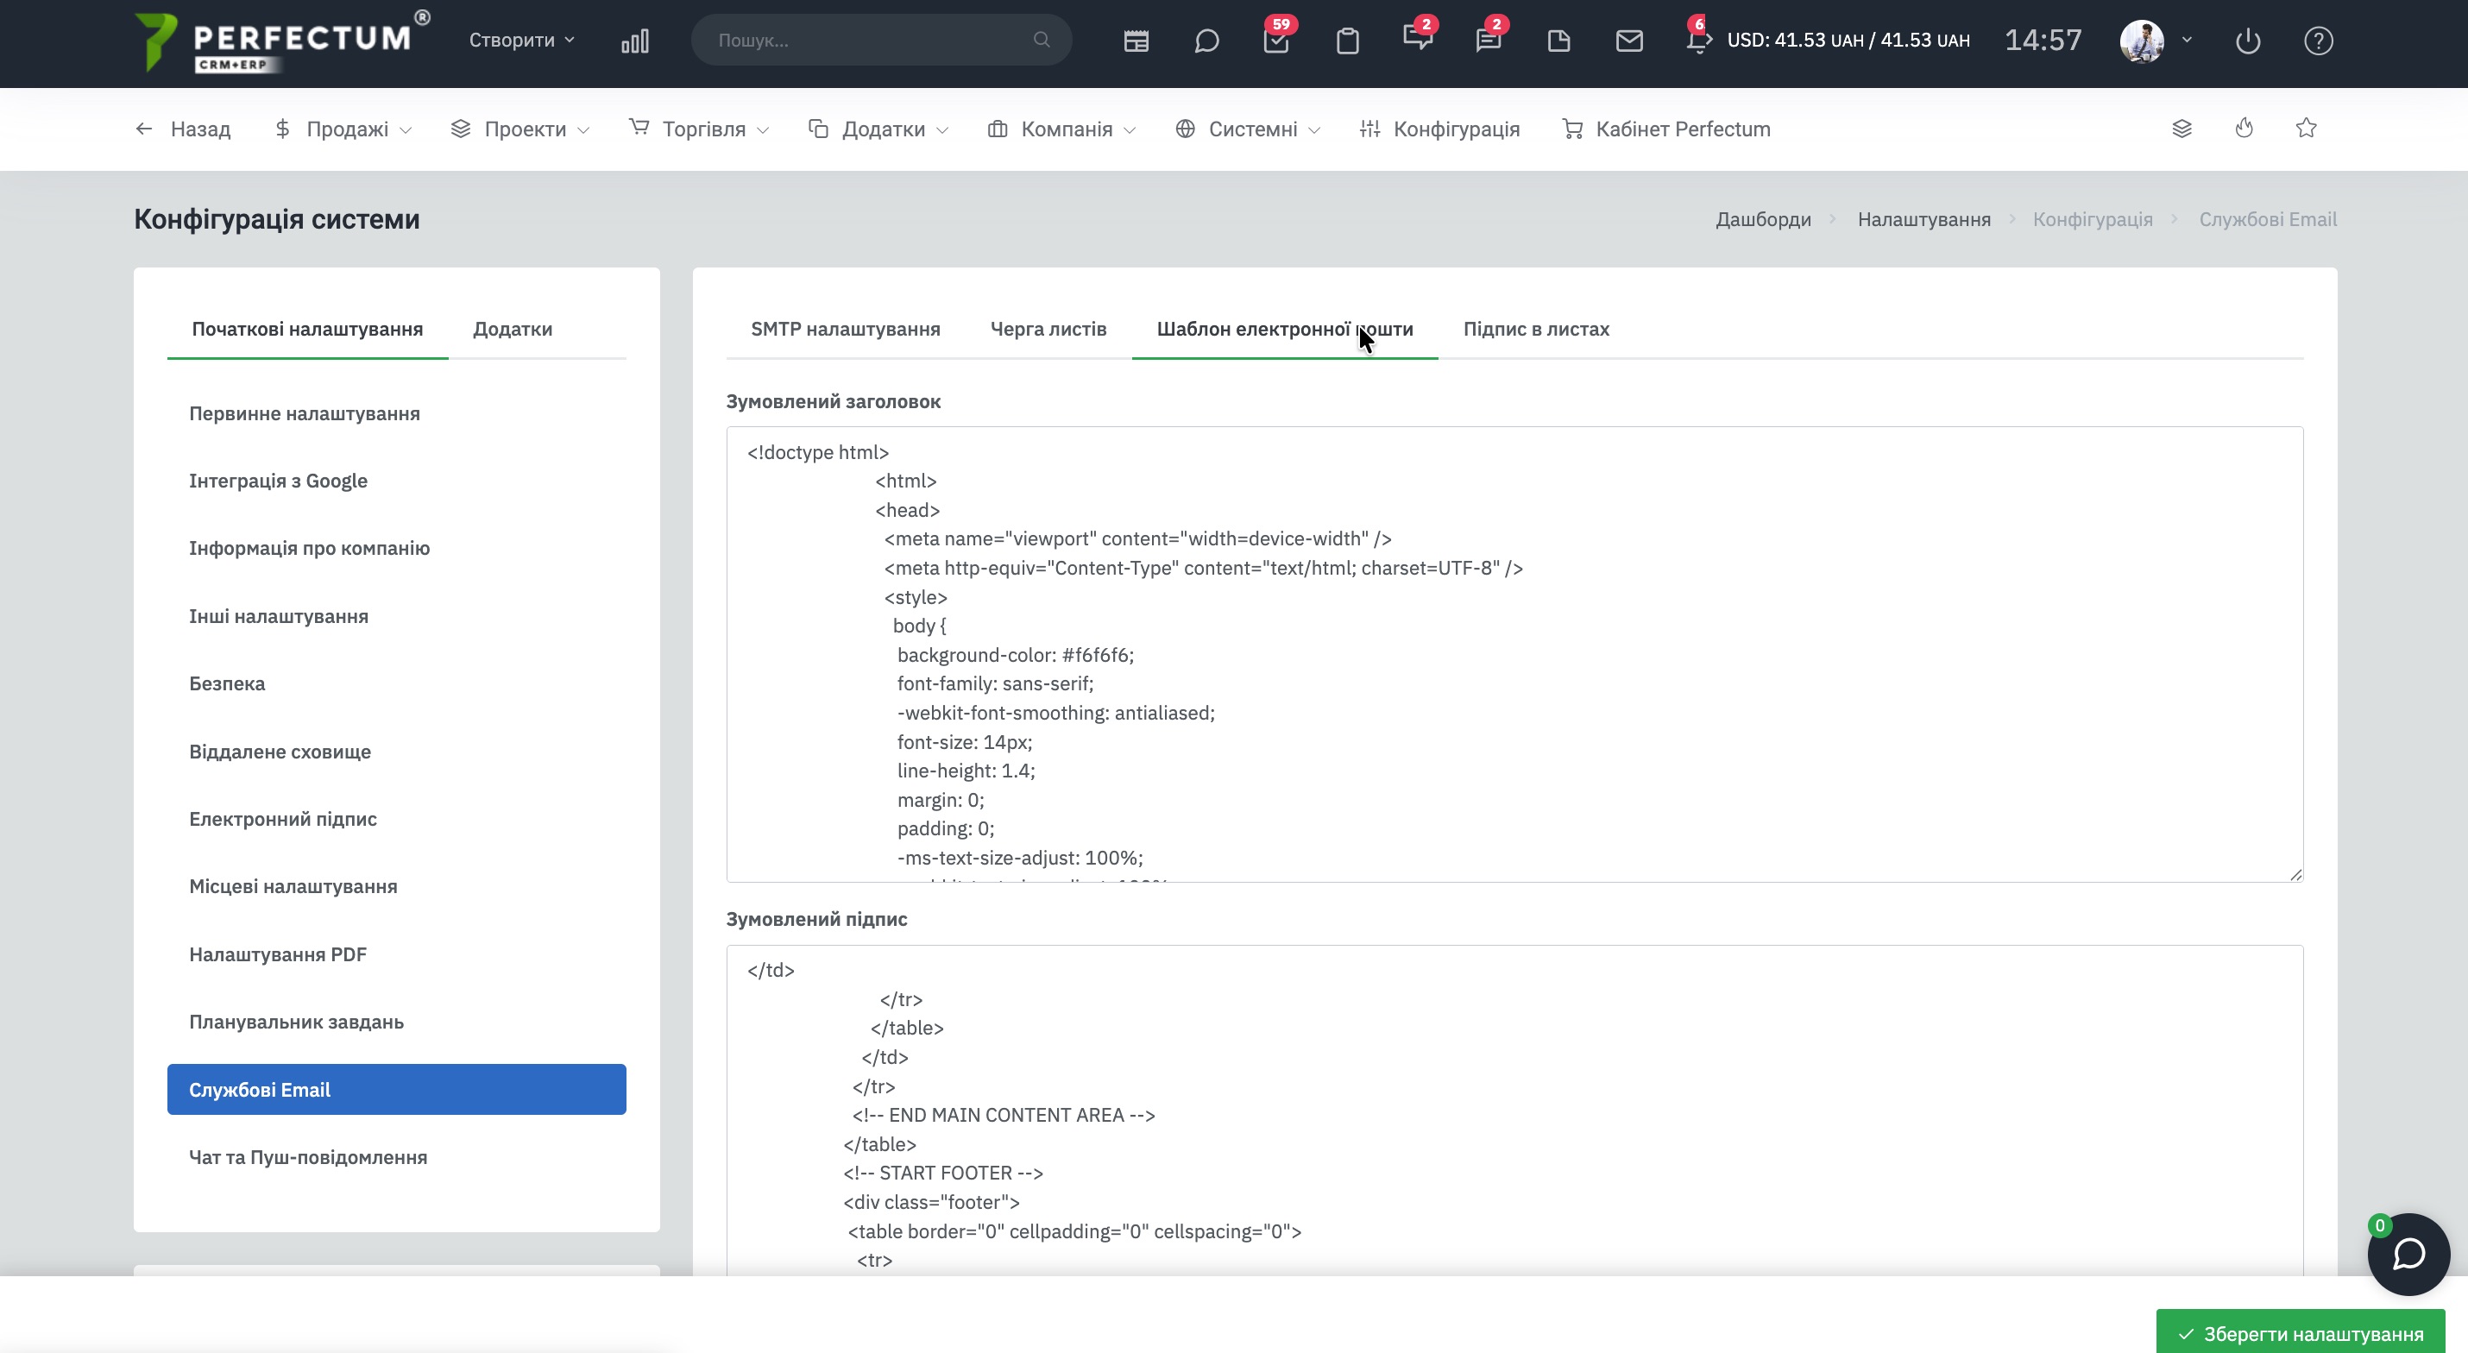Click the flame icon in menu bar

(2244, 129)
